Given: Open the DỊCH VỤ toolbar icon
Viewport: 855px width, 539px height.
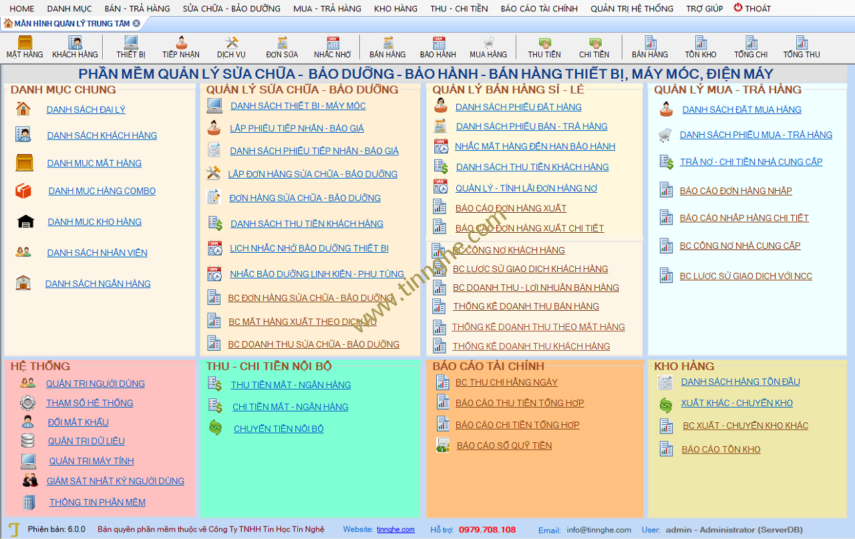Looking at the screenshot, I should tap(231, 47).
